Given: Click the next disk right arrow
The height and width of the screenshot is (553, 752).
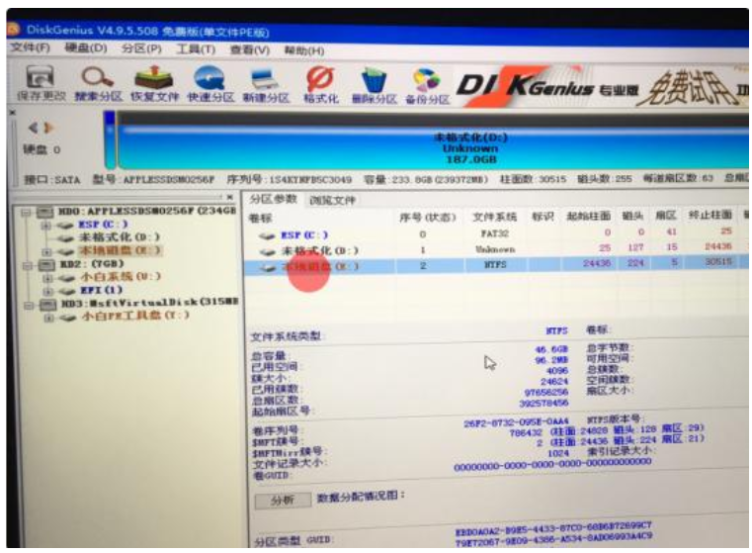Looking at the screenshot, I should 48,128.
